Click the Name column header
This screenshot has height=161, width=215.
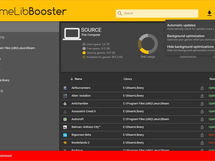(78, 79)
